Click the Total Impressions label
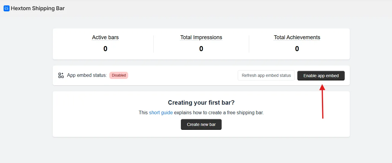The height and width of the screenshot is (163, 392). (x=201, y=37)
